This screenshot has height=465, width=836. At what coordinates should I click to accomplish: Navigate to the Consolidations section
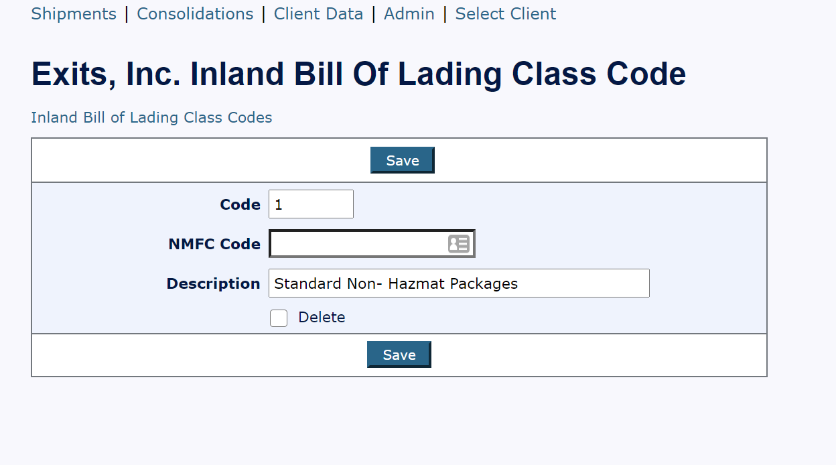click(x=195, y=13)
